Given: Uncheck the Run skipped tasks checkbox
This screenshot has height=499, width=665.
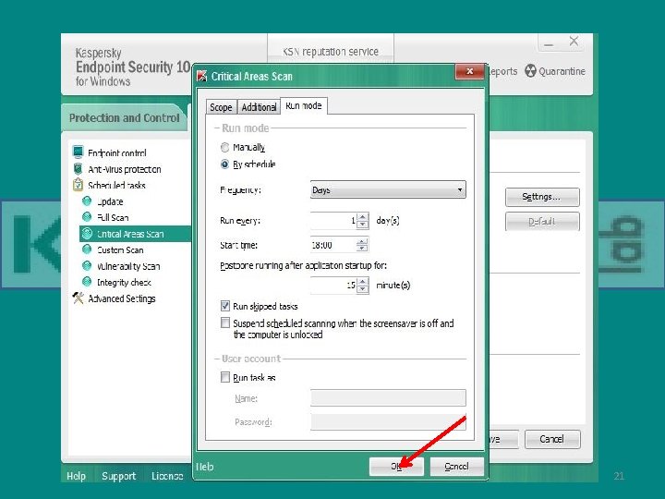Looking at the screenshot, I should pyautogui.click(x=225, y=306).
